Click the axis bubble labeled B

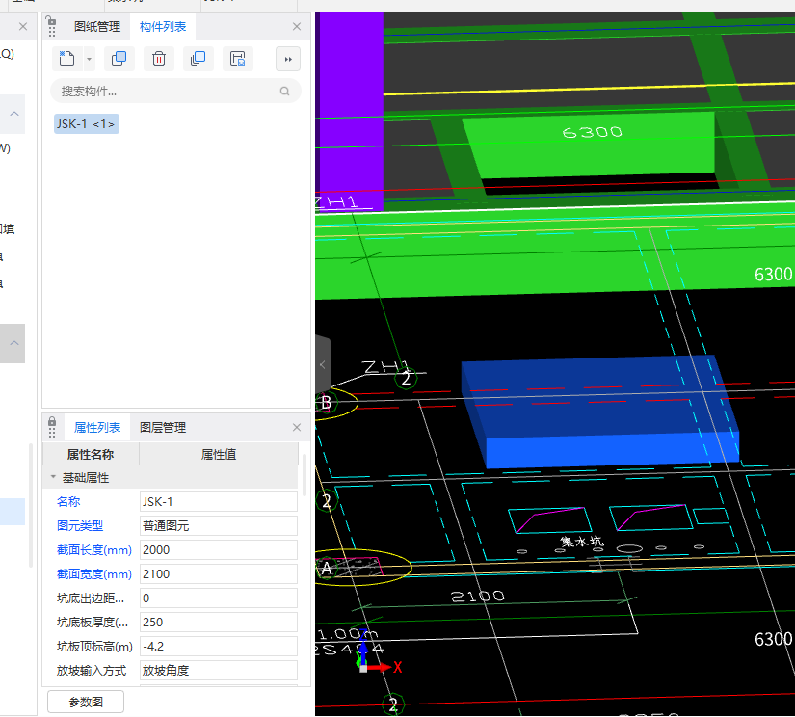[326, 403]
